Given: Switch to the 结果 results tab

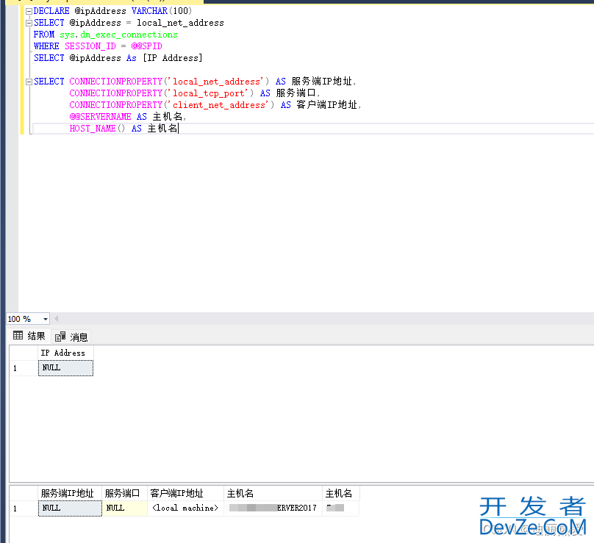Looking at the screenshot, I should pos(29,336).
